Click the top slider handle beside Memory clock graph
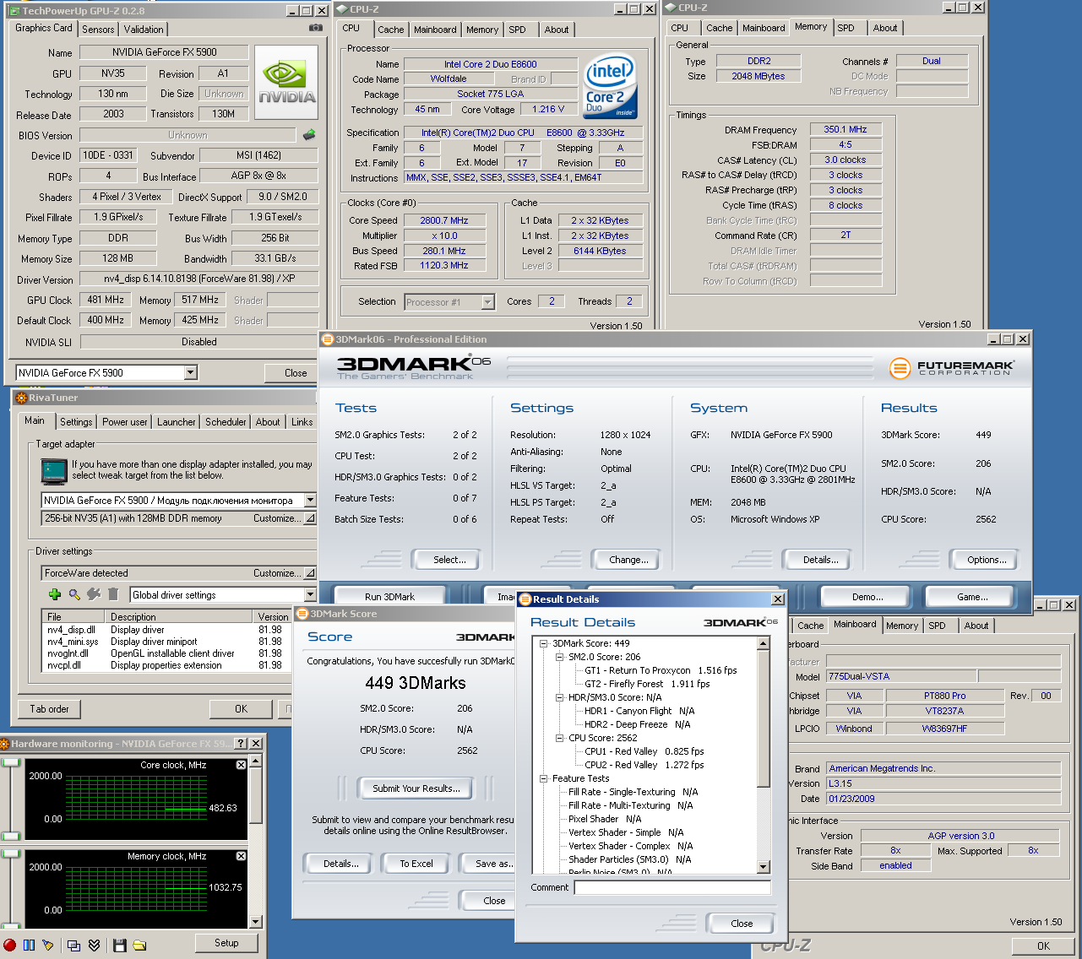 [11, 854]
